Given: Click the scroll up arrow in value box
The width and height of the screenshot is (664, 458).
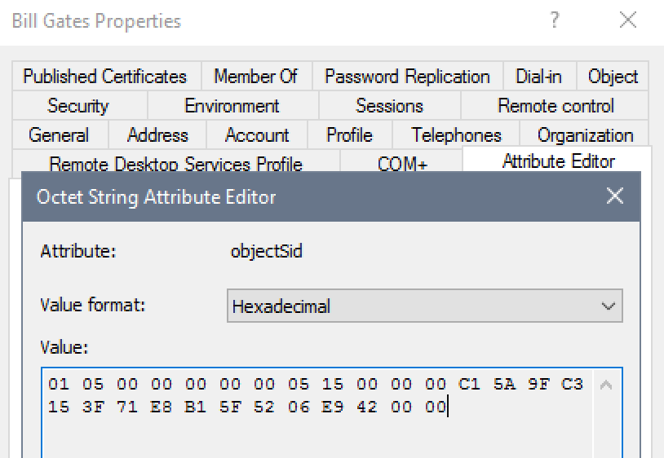Looking at the screenshot, I should click(x=606, y=385).
